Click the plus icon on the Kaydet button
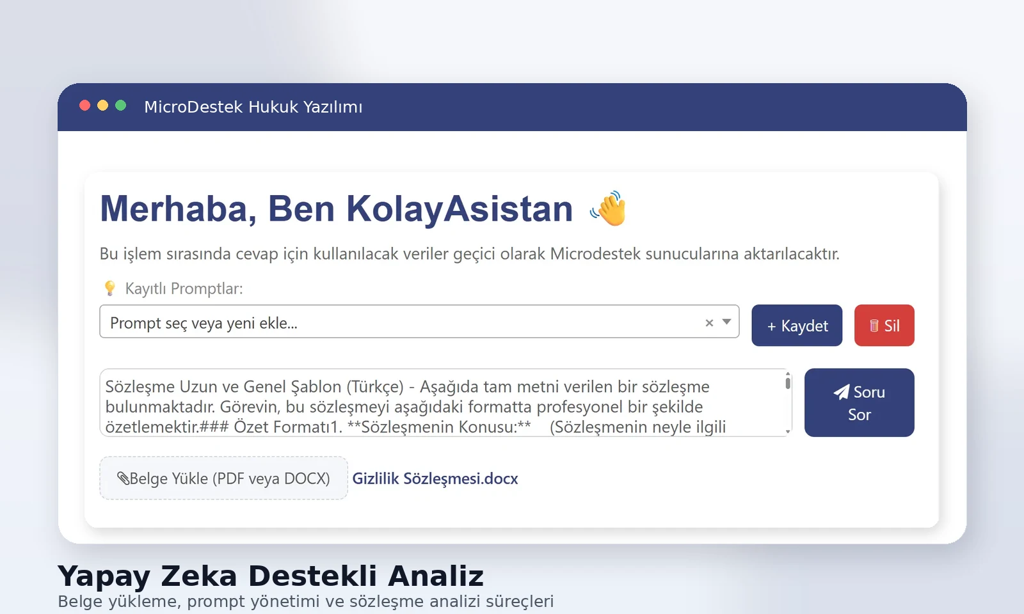Image resolution: width=1024 pixels, height=614 pixels. coord(772,326)
